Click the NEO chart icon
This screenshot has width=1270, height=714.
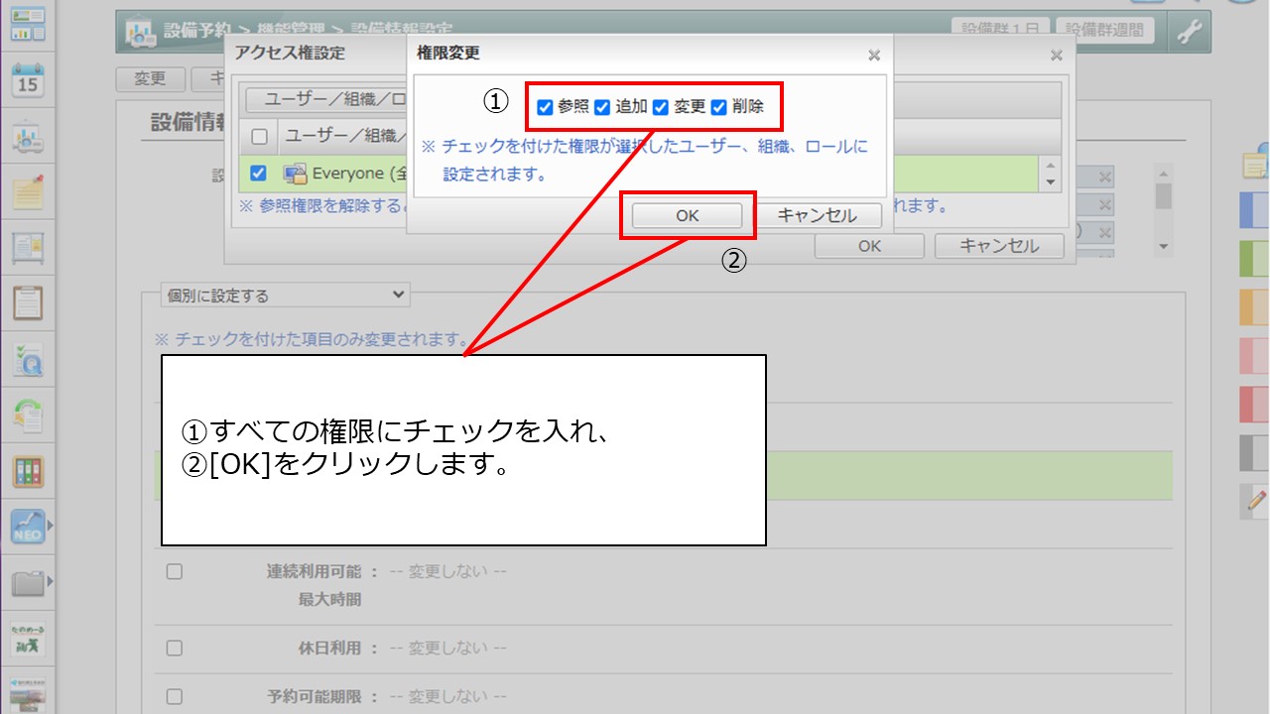coord(28,526)
